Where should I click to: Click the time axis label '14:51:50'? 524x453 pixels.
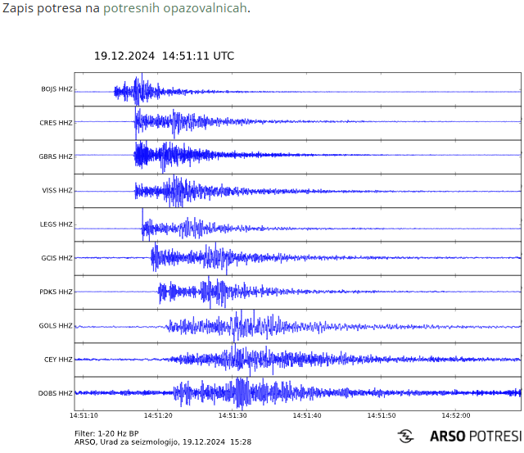point(382,415)
